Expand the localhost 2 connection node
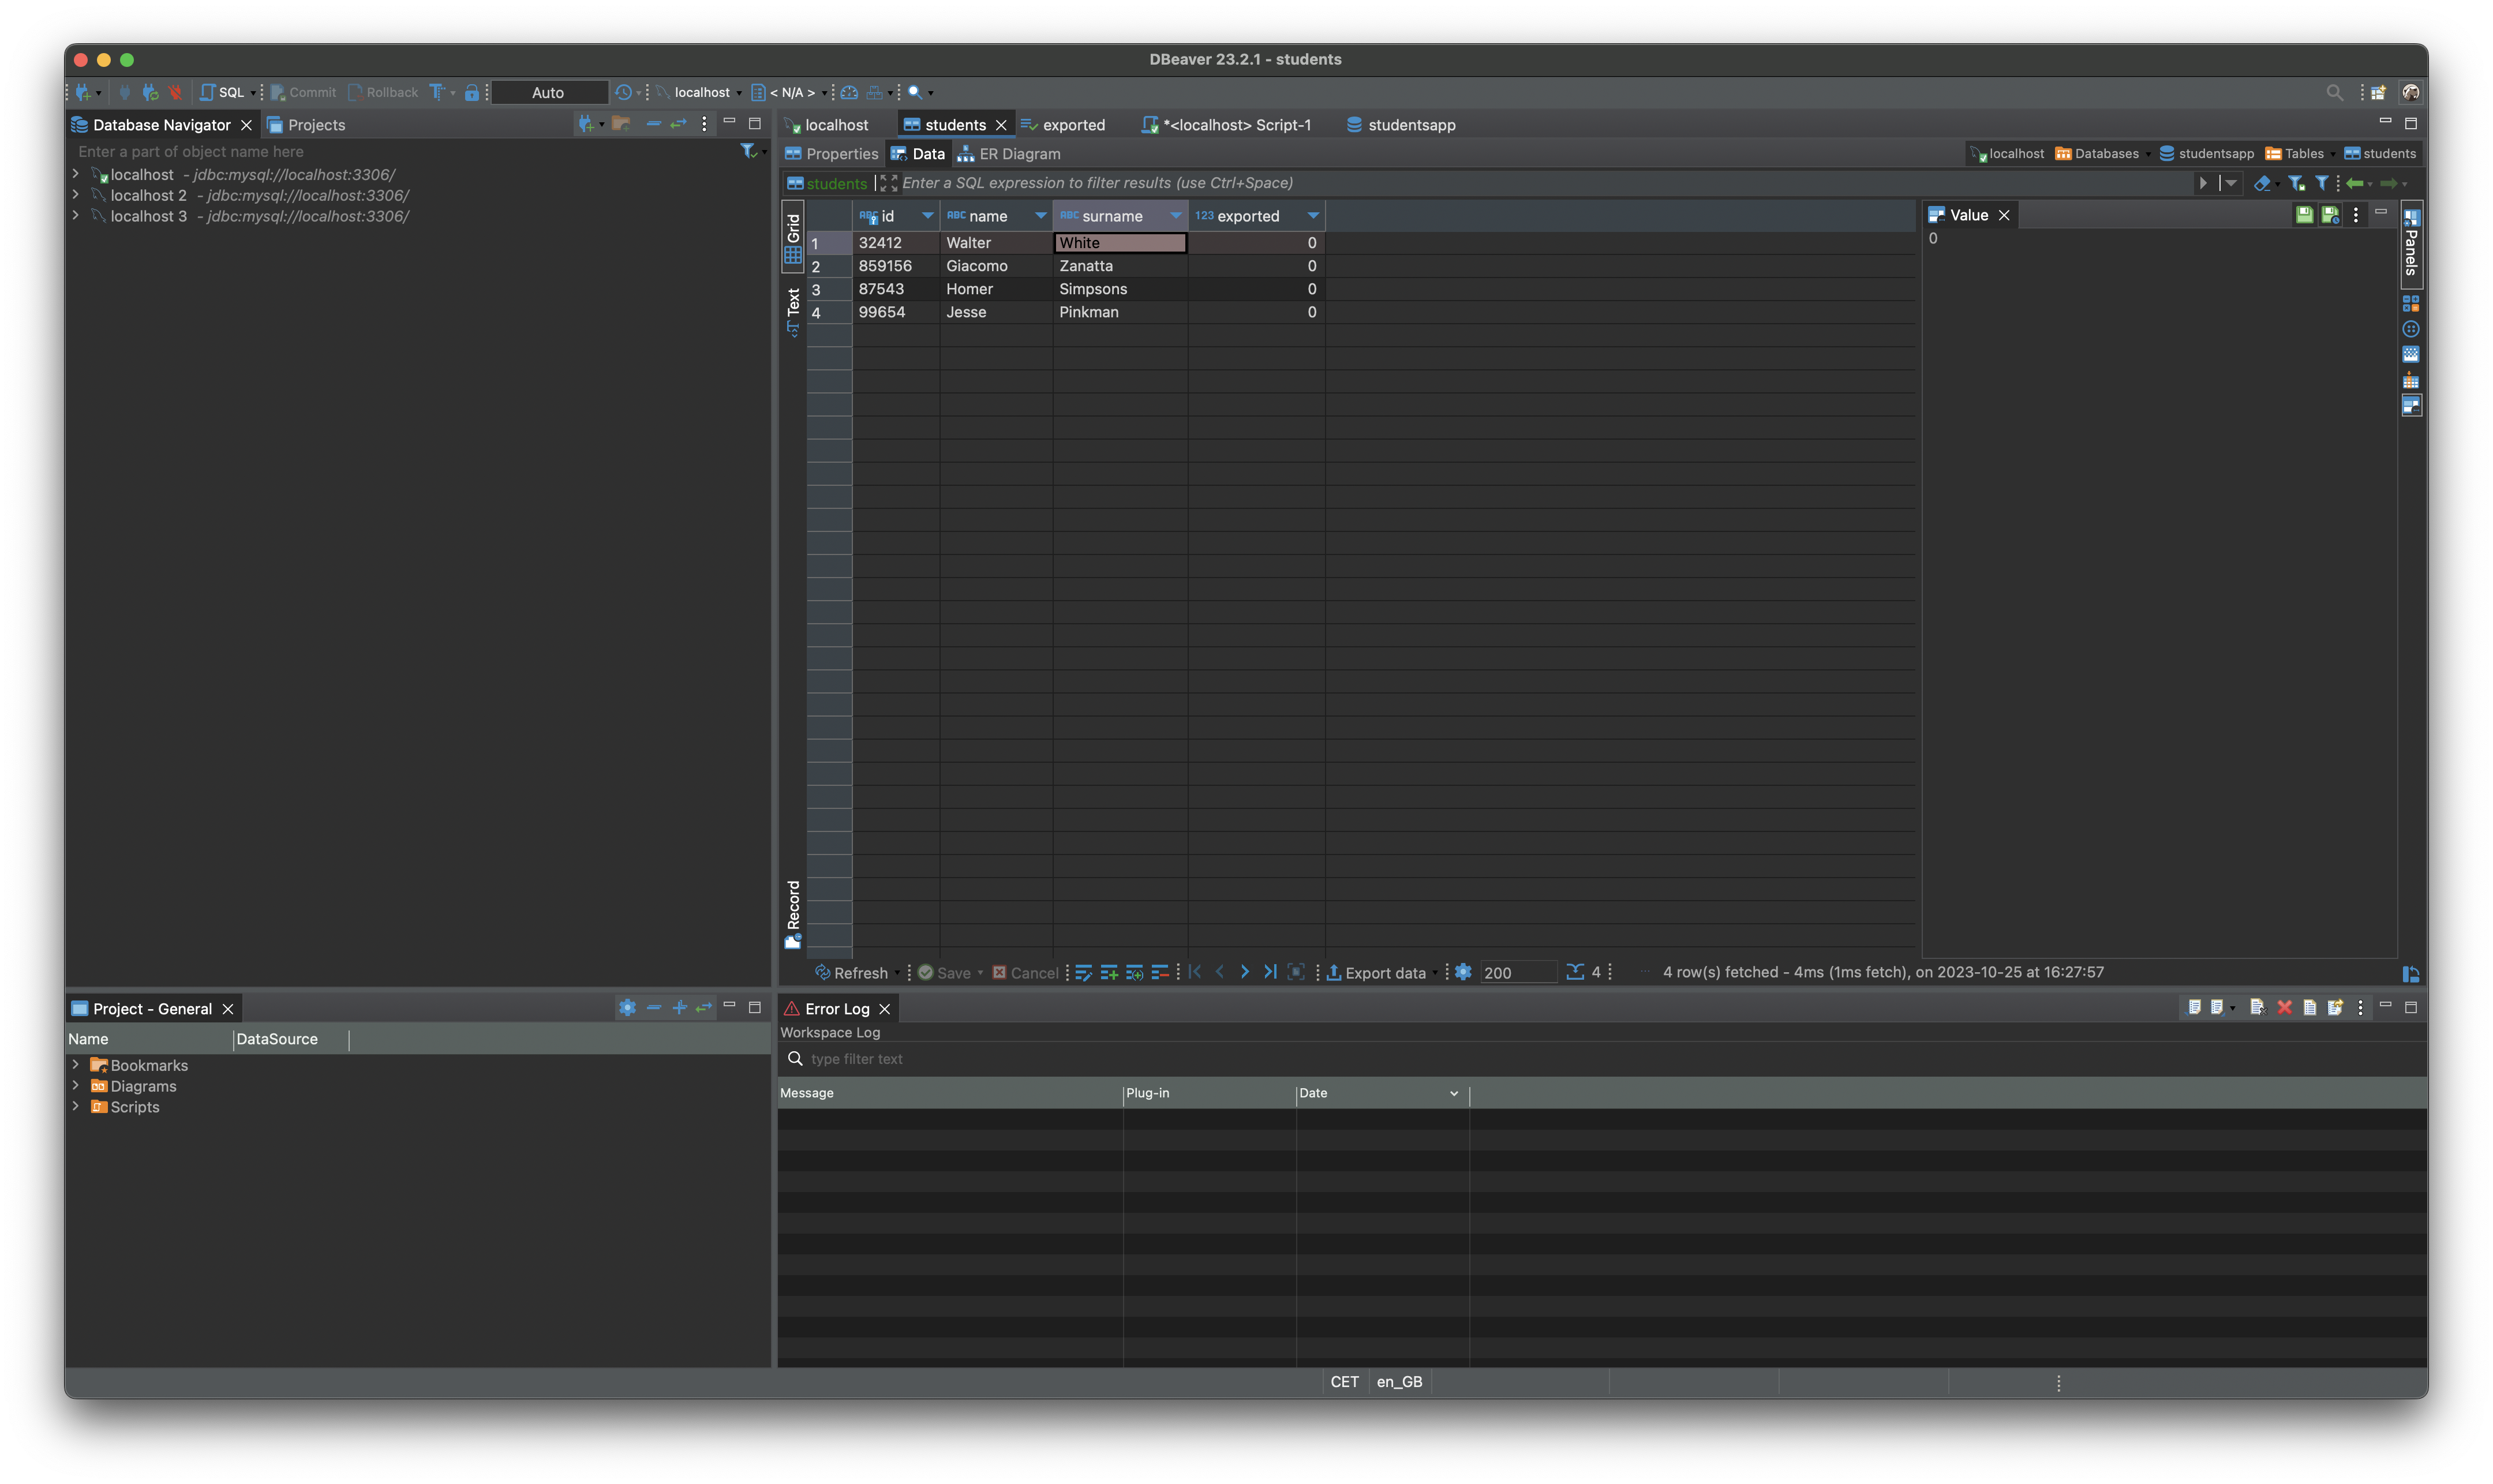 click(x=76, y=195)
